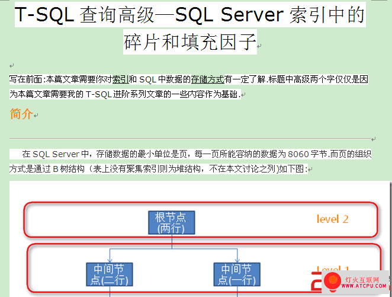The height and width of the screenshot is (297, 392).
Task: Open the 存储方式 hyperlink
Action: coord(207,79)
